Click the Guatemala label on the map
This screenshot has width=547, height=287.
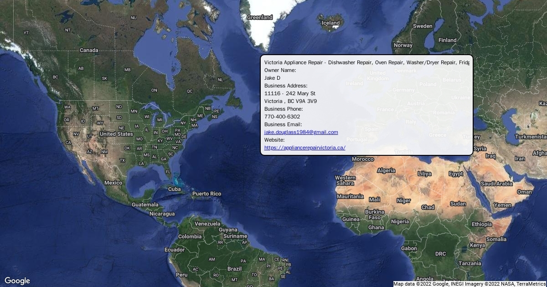coord(145,205)
